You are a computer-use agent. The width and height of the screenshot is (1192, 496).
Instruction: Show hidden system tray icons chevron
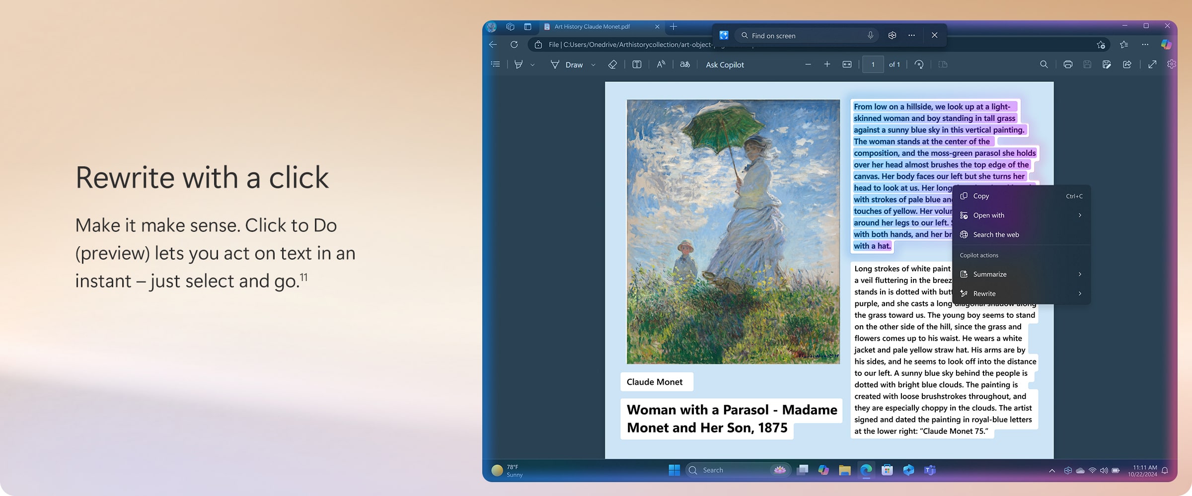[x=1051, y=471]
